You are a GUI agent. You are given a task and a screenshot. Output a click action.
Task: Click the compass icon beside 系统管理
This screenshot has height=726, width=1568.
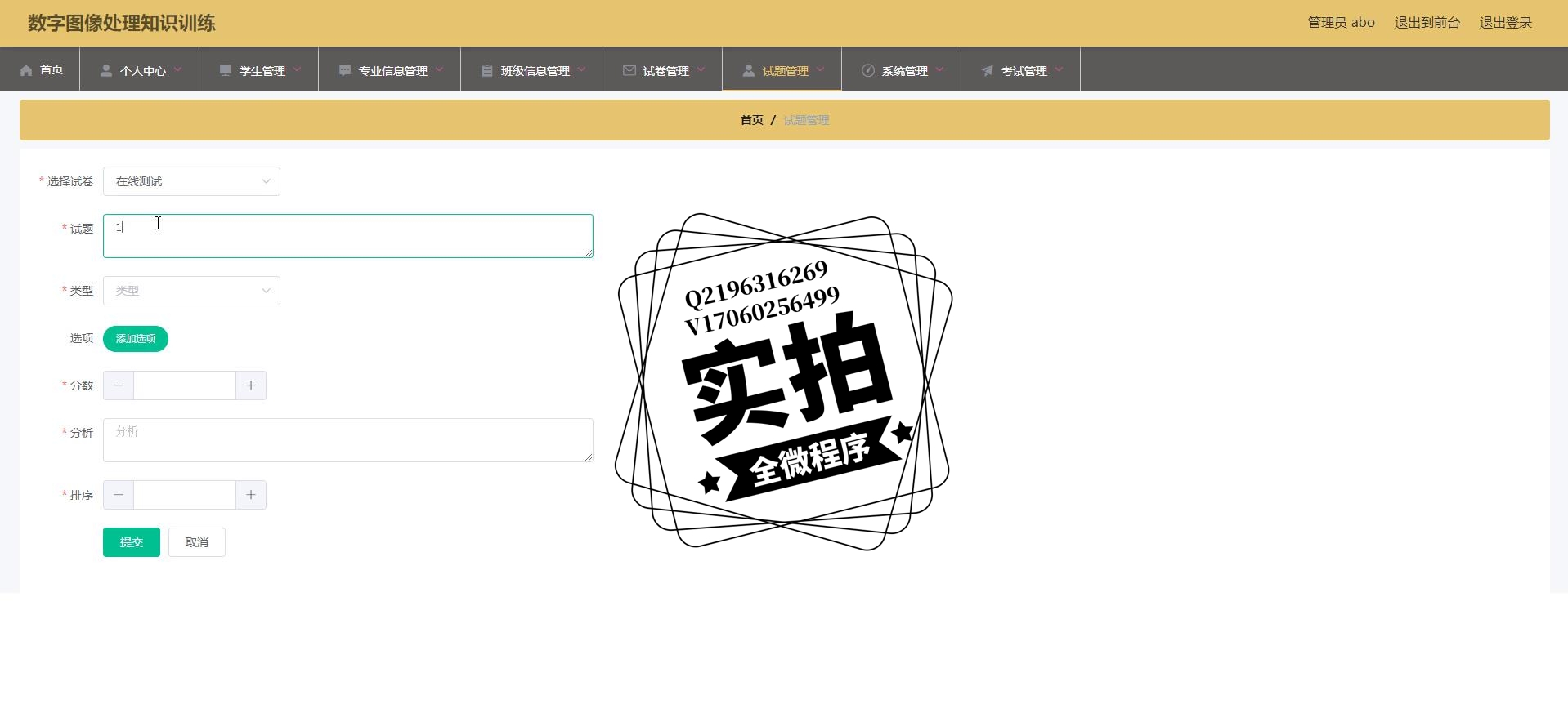coord(868,70)
